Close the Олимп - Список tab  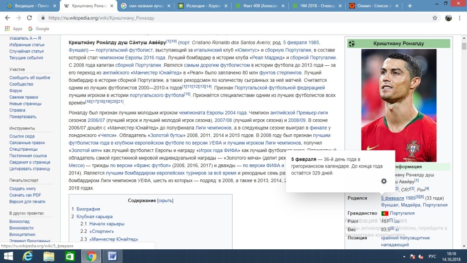pyautogui.click(x=397, y=5)
